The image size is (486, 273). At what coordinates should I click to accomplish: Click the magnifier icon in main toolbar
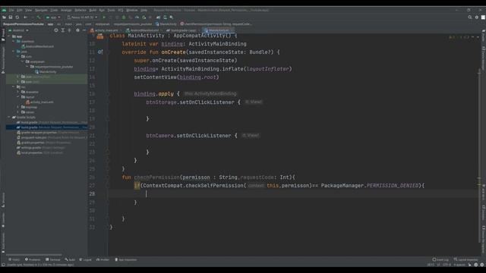tap(172, 17)
